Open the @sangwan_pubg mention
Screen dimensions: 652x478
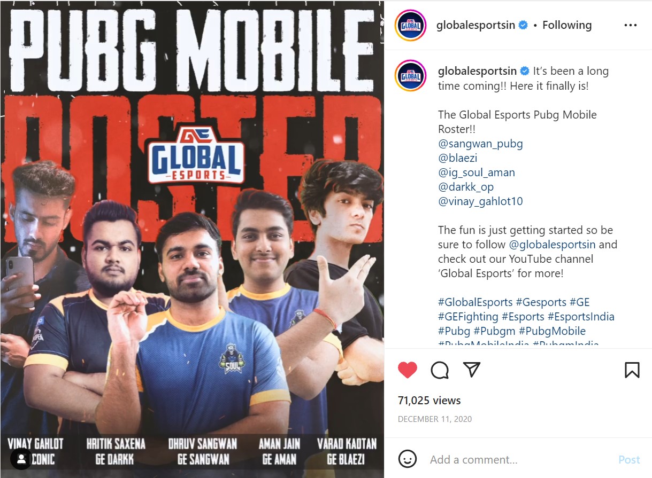(480, 144)
